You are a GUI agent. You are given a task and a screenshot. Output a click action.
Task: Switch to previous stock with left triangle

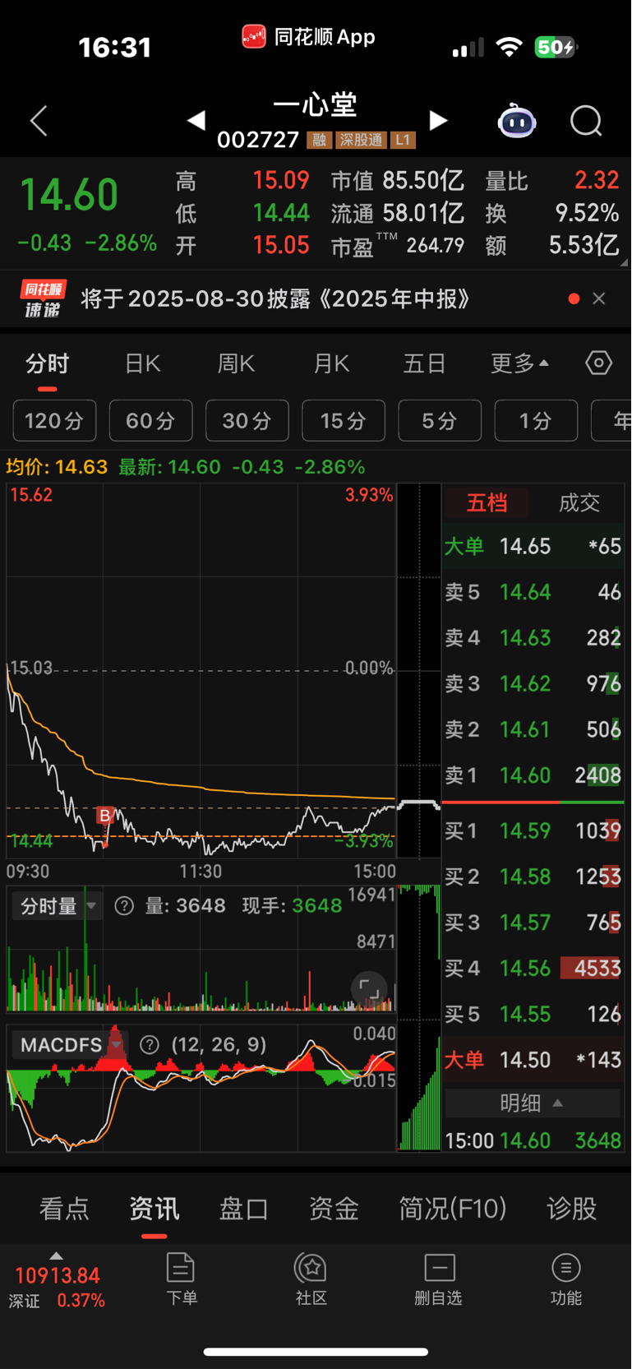click(196, 121)
